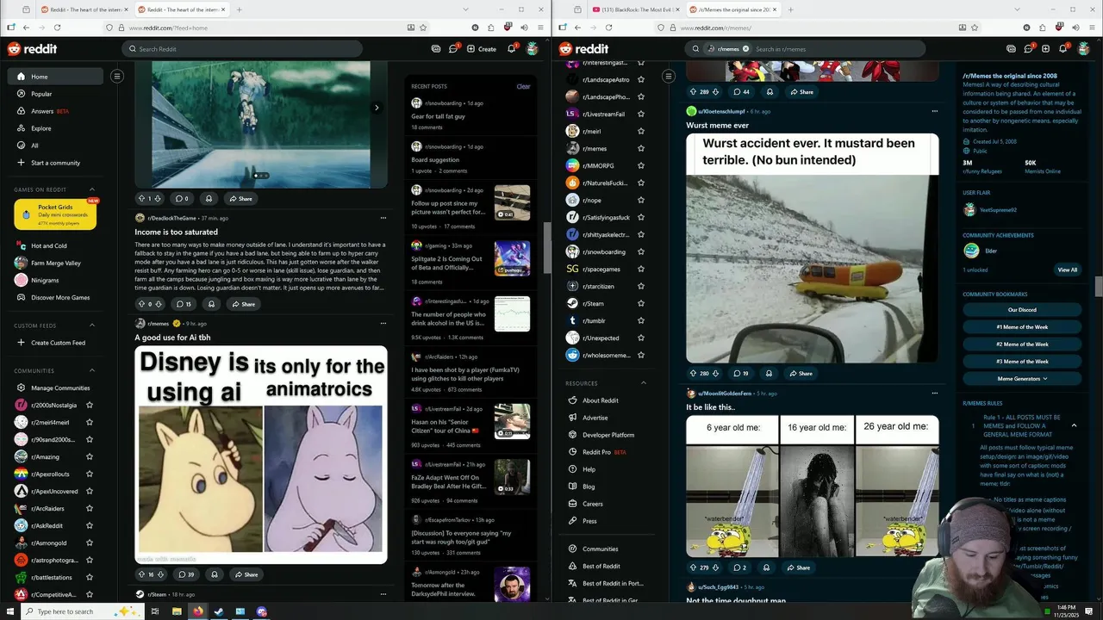1103x620 pixels.
Task: Expand the Meme Generators dropdown
Action: [x=1022, y=379]
